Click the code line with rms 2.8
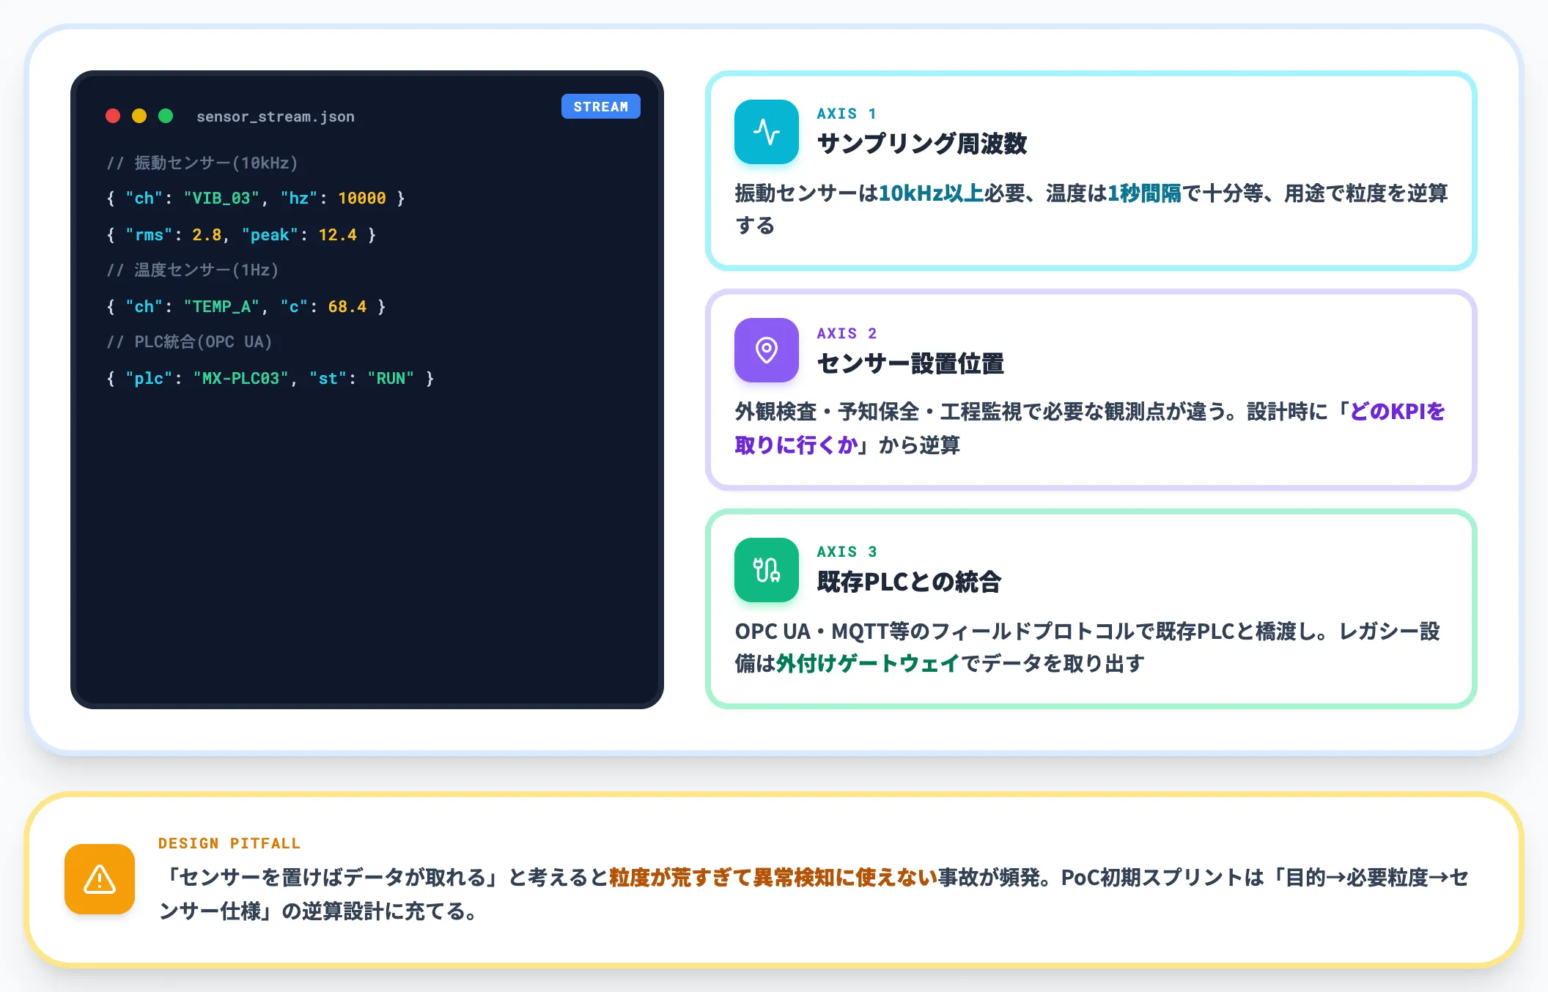The image size is (1548, 992). click(x=241, y=235)
